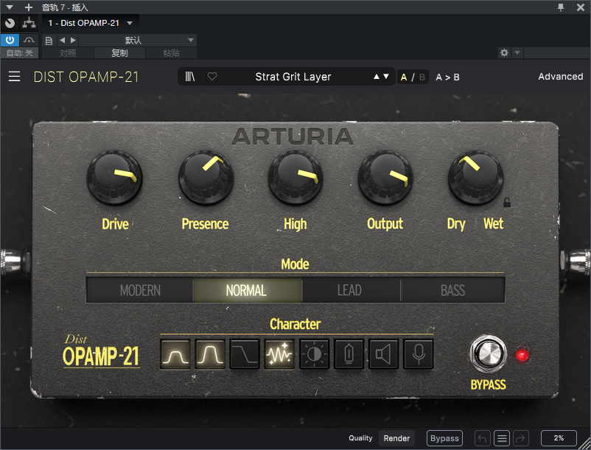Image resolution: width=591 pixels, height=450 pixels.
Task: Toggle noisy waveform sparkle character icon
Action: [279, 354]
